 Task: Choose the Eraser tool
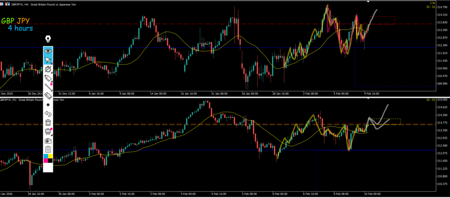(48, 95)
